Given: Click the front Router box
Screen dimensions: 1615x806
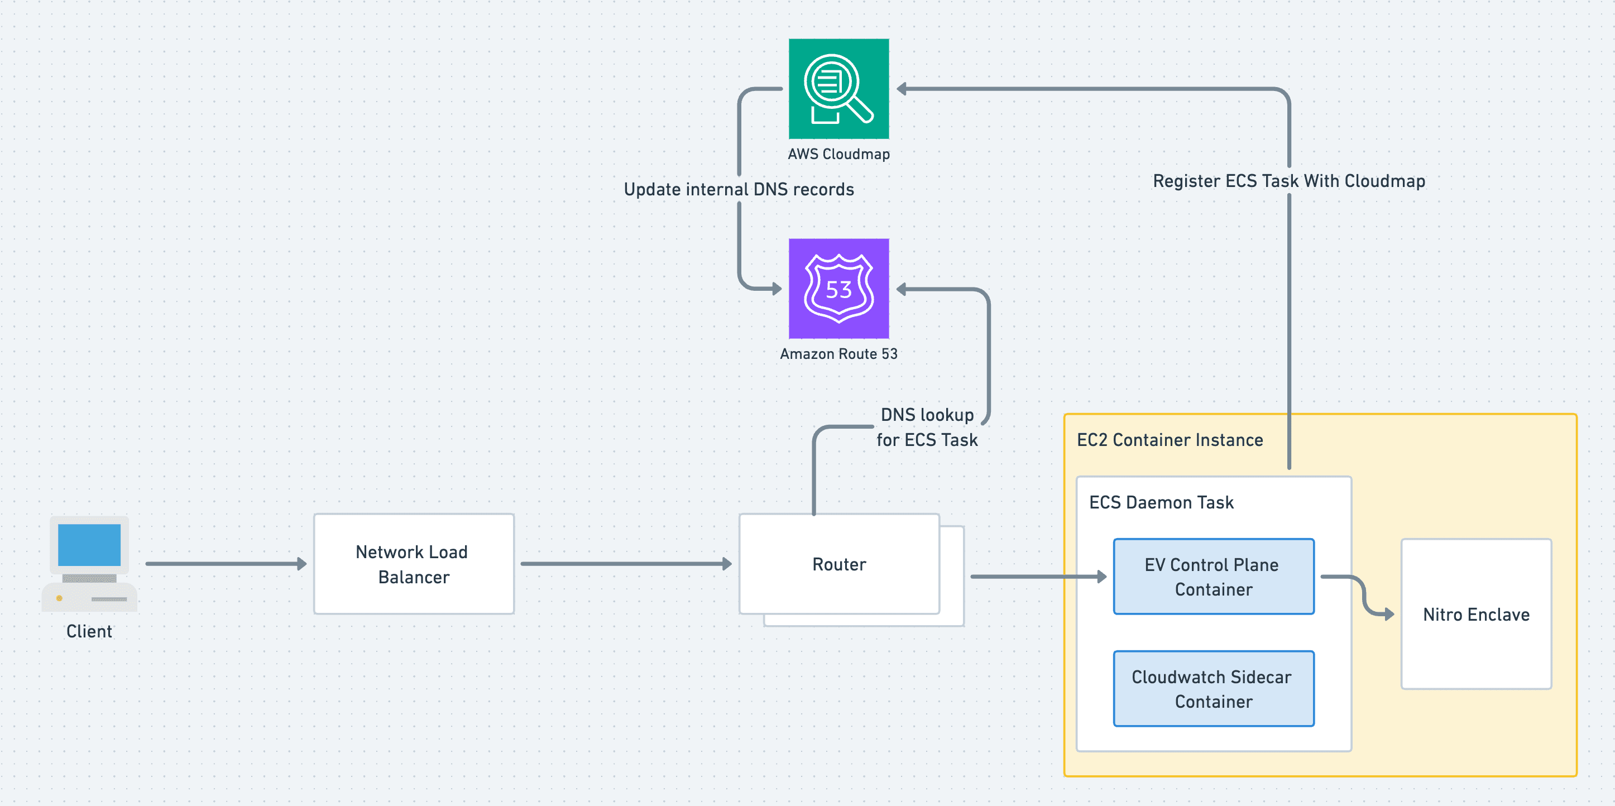Looking at the screenshot, I should (x=838, y=563).
